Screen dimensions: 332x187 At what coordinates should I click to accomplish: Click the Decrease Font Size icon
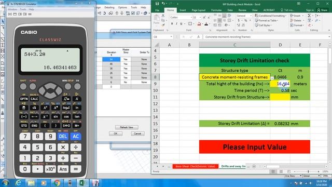(209, 17)
